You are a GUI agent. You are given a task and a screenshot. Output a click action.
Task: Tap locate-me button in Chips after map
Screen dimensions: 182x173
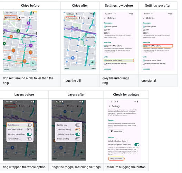tap(93, 62)
